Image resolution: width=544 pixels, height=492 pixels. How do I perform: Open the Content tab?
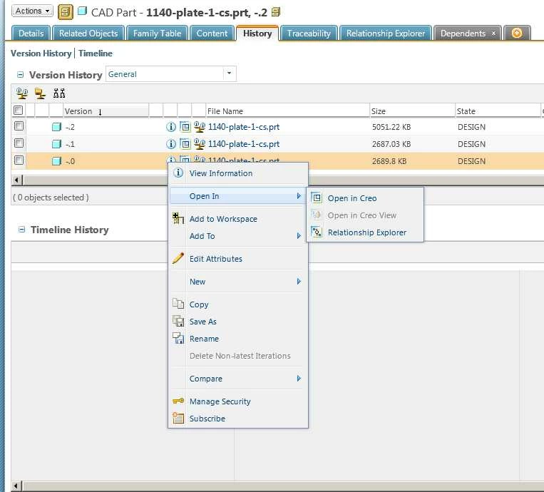click(x=212, y=34)
